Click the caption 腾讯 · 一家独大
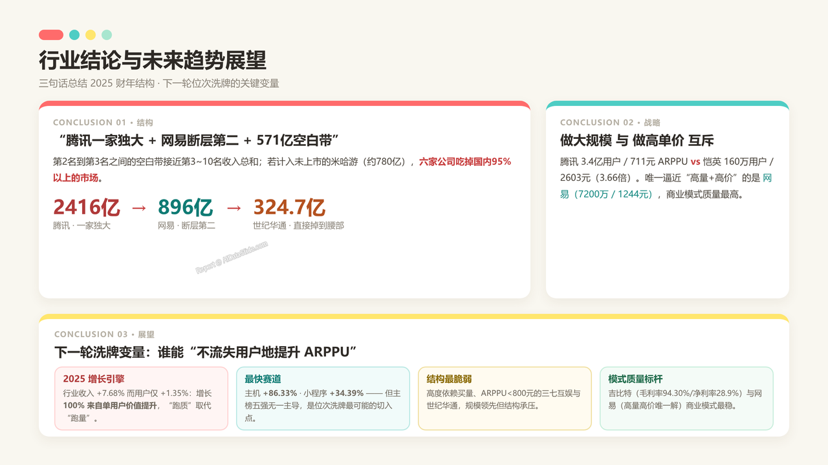 coord(82,226)
